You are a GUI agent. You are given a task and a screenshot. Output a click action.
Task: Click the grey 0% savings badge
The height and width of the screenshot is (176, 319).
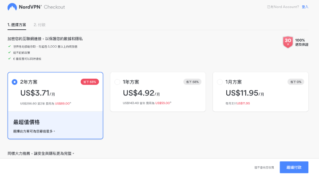point(295,82)
